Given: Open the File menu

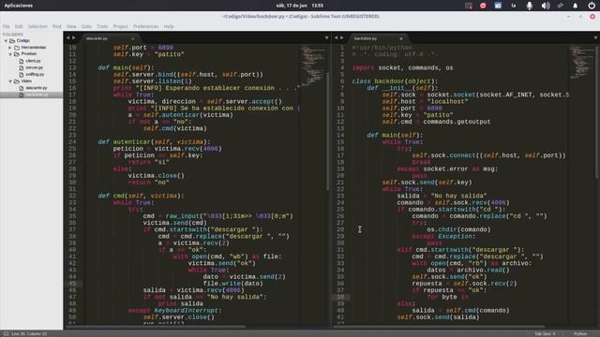Looking at the screenshot, I should 7,26.
